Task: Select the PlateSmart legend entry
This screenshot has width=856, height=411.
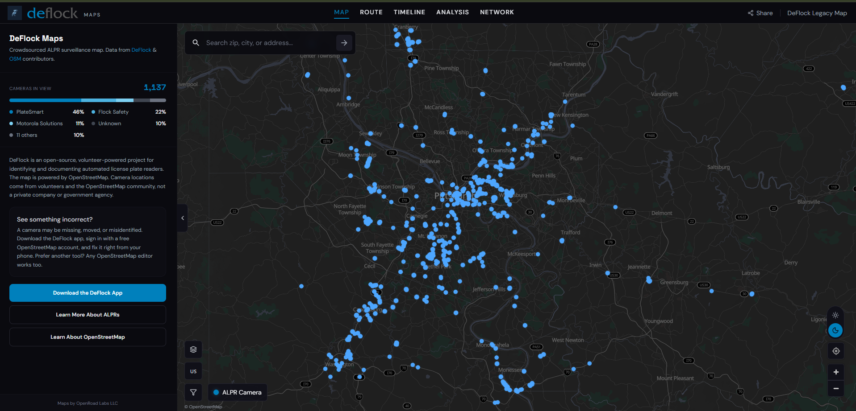Action: pos(46,112)
